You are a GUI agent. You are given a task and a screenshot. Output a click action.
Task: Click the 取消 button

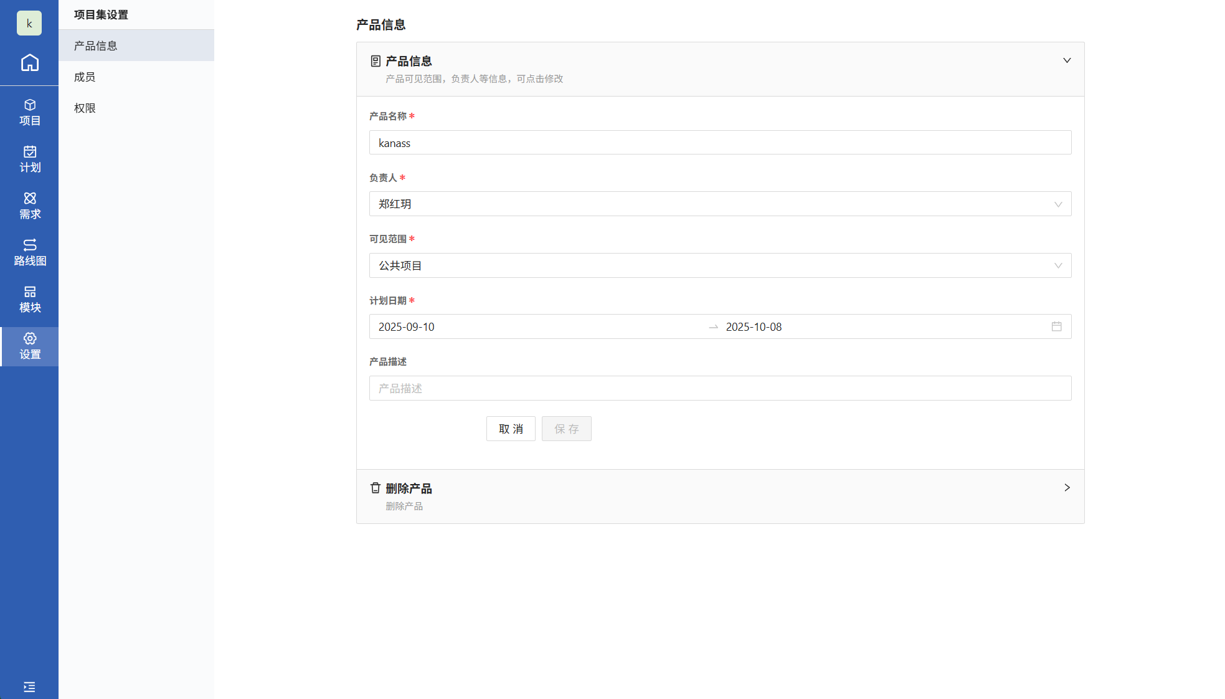[511, 429]
